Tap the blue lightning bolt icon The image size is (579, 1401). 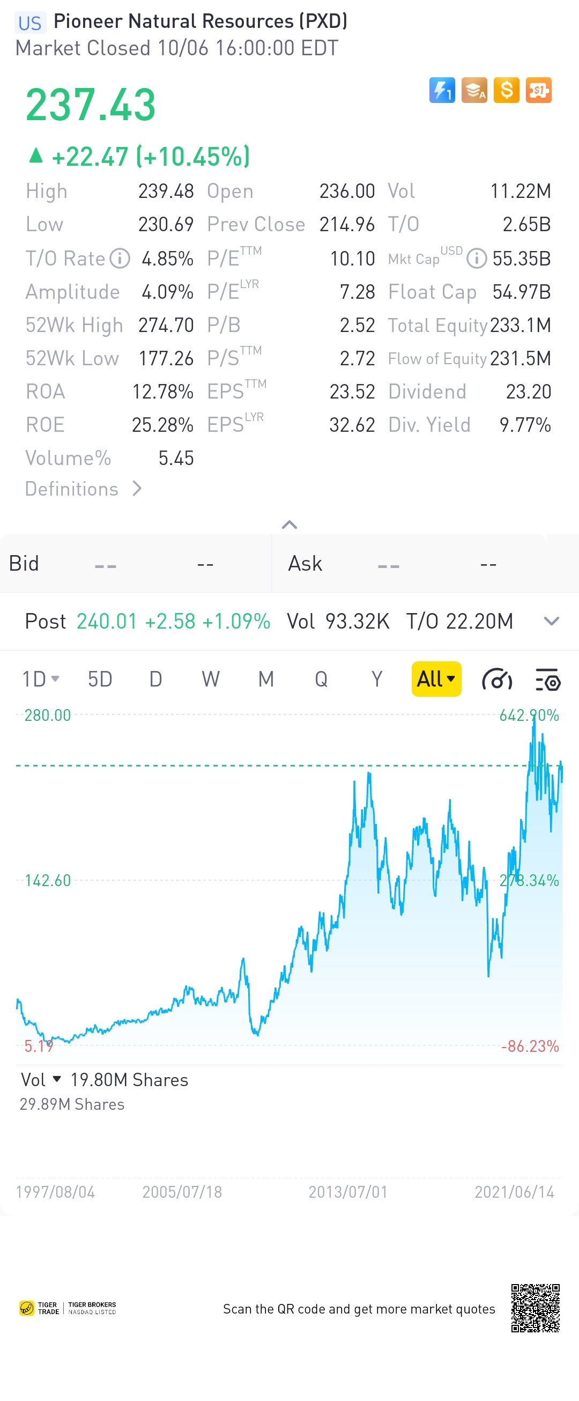[441, 90]
